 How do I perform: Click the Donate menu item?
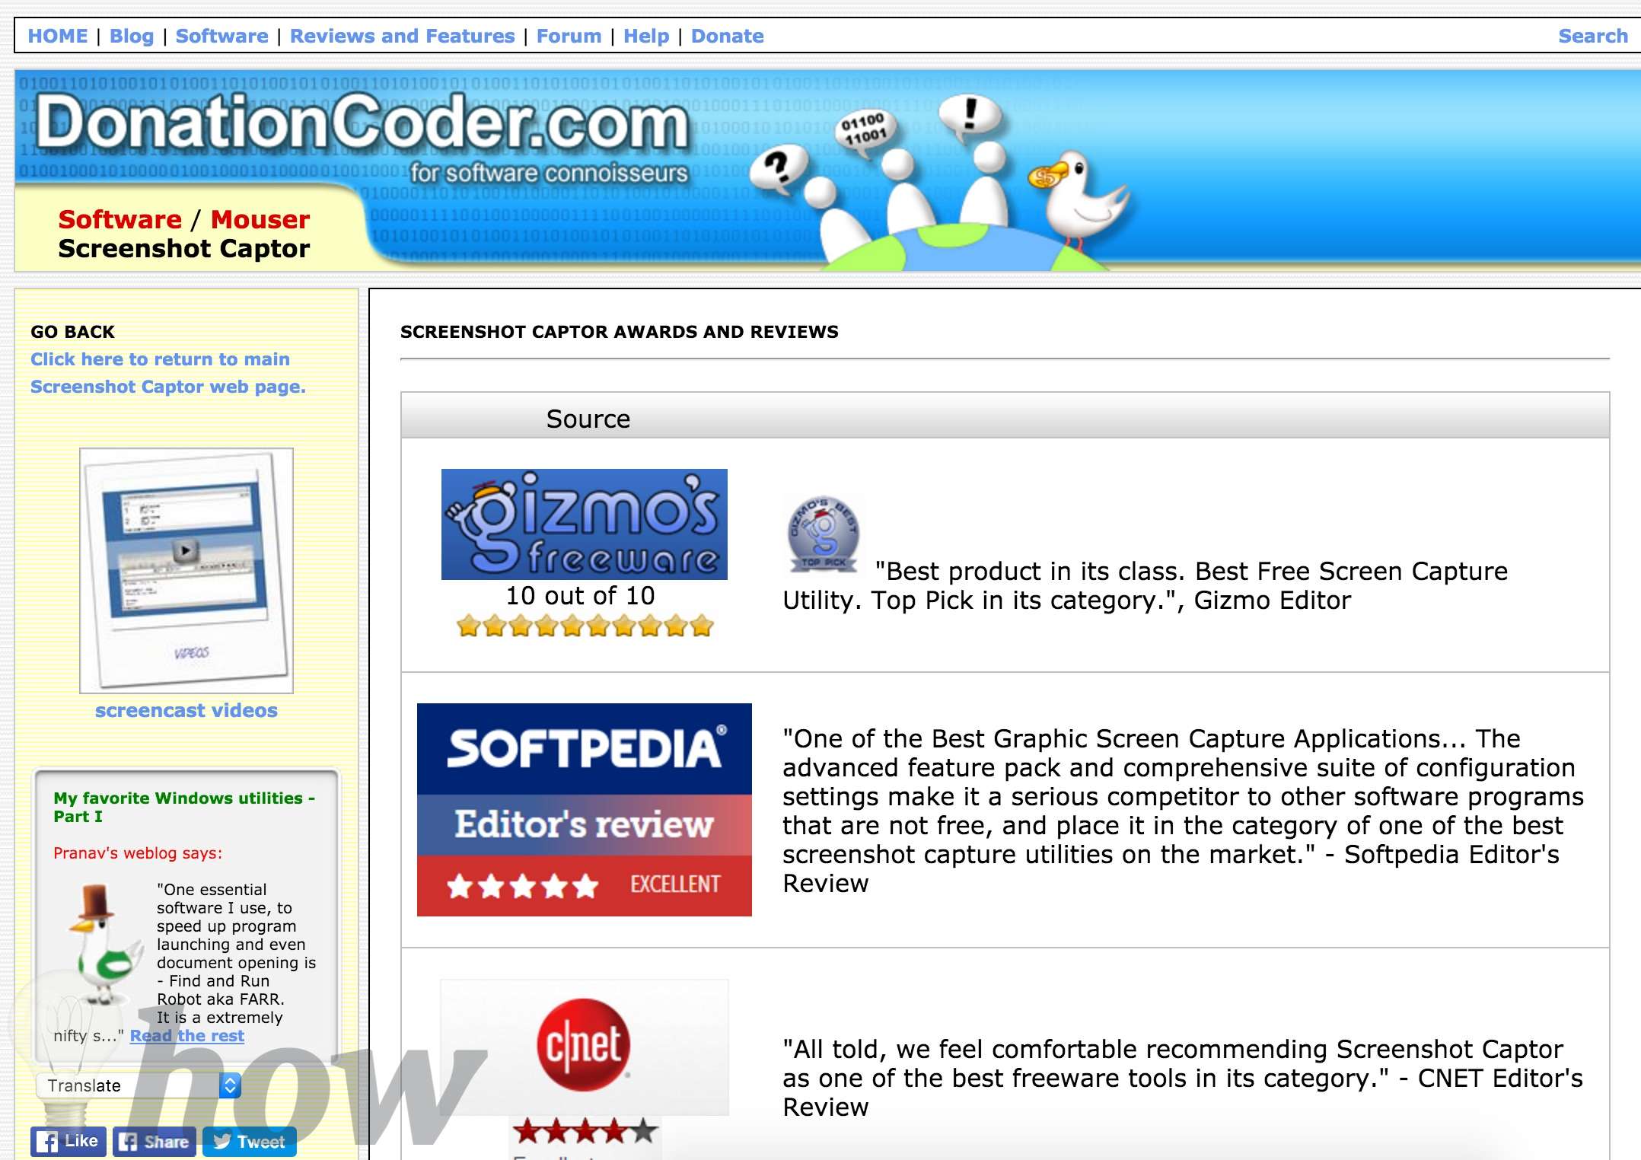(x=725, y=34)
